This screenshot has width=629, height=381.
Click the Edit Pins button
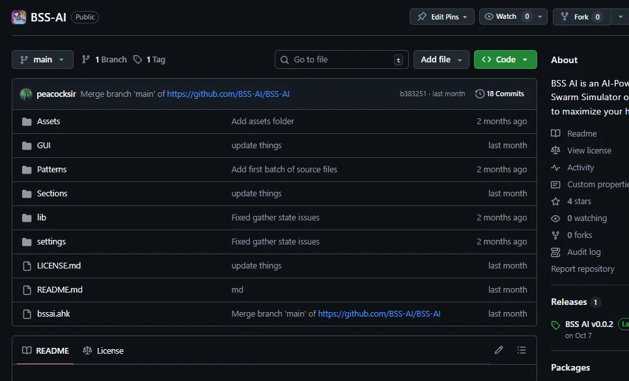coord(441,16)
